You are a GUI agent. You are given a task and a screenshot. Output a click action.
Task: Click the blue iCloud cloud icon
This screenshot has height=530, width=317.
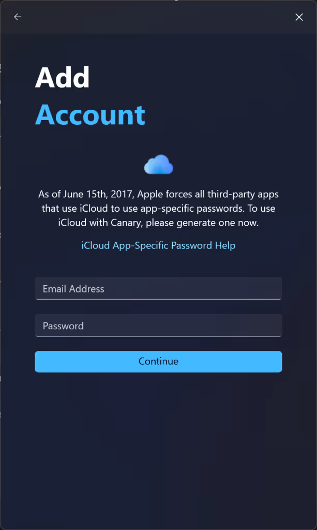[x=159, y=165]
